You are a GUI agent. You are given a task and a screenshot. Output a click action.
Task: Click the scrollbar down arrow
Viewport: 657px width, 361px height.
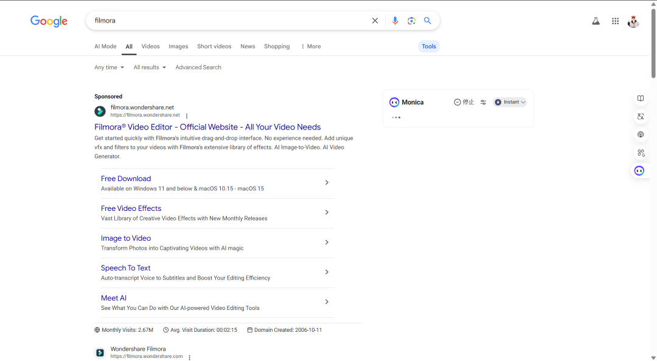[x=653, y=357]
